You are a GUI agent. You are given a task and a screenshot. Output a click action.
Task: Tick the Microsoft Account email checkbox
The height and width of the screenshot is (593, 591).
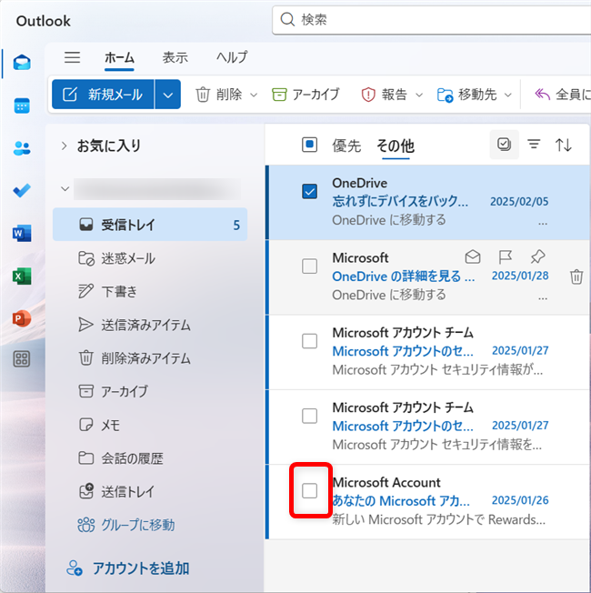pos(309,491)
